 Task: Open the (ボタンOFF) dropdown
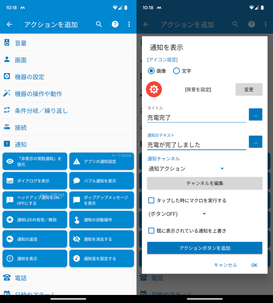coord(177,214)
